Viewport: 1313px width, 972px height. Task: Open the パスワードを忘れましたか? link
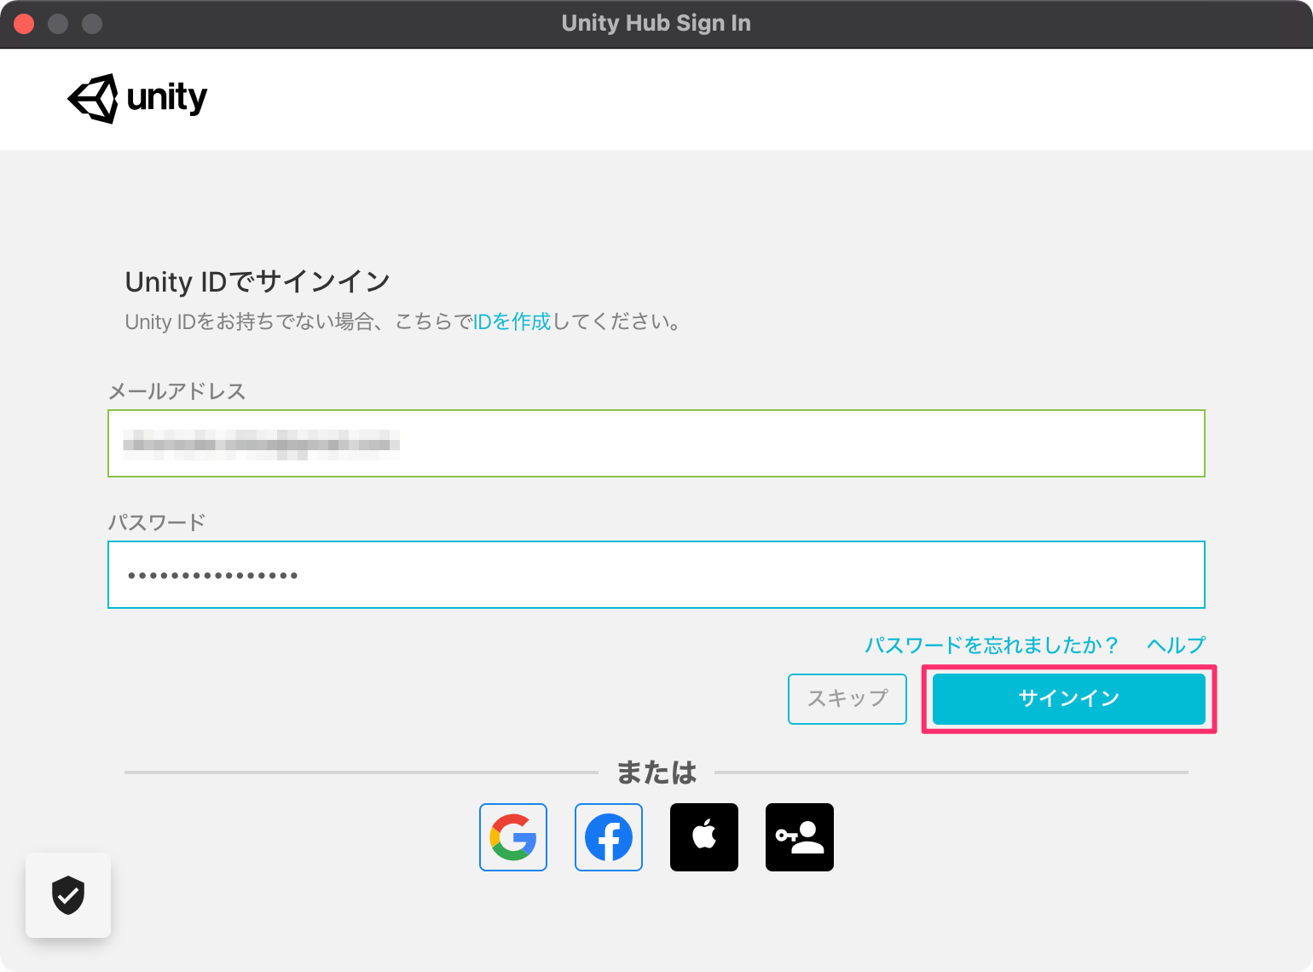coord(992,645)
